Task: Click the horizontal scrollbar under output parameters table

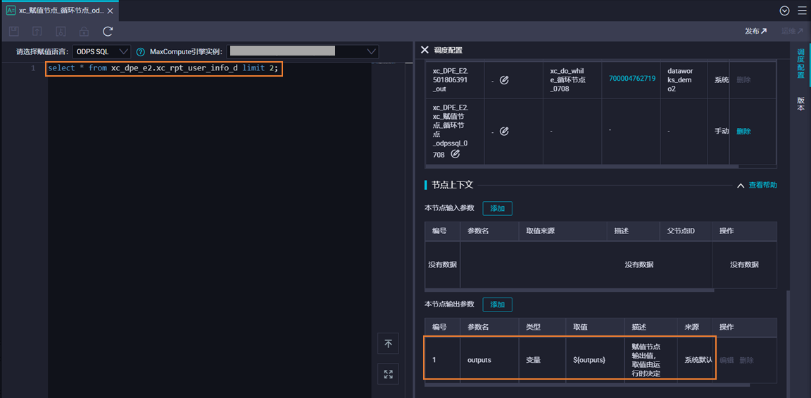Action: point(587,385)
